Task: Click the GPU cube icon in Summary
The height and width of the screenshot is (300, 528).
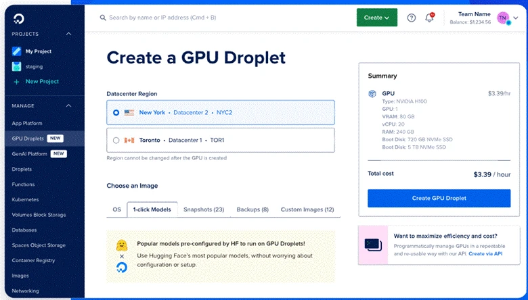Action: coord(372,94)
